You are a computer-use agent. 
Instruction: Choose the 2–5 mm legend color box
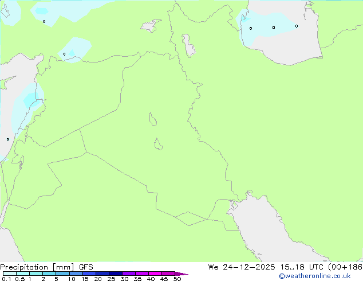coord(49,274)
